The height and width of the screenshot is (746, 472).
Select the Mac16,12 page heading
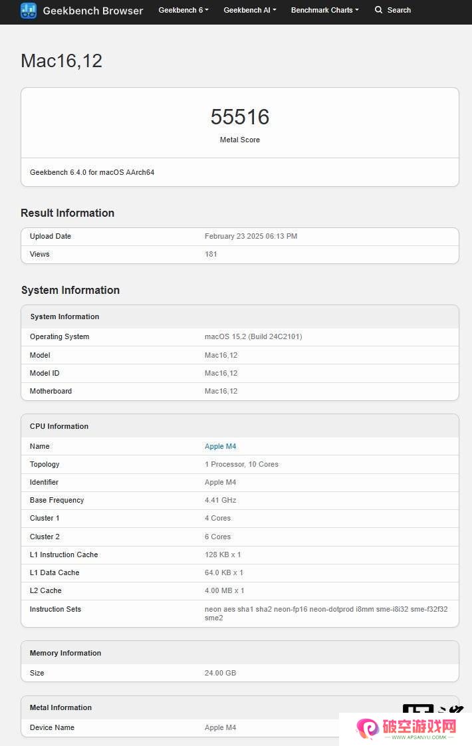(x=61, y=61)
